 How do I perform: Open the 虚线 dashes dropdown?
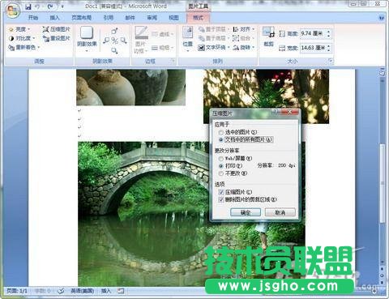163,34
